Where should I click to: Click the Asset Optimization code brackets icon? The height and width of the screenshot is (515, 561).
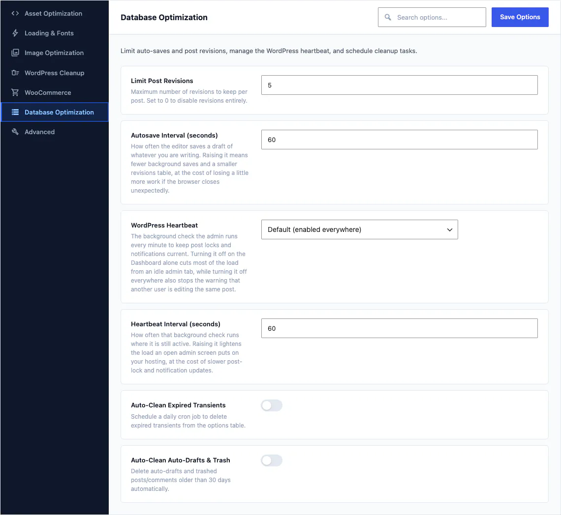[15, 13]
